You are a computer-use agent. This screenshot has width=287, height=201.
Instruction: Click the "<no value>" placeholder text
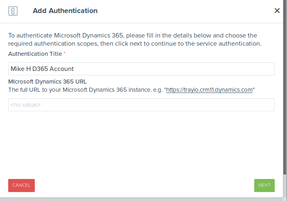(25, 105)
